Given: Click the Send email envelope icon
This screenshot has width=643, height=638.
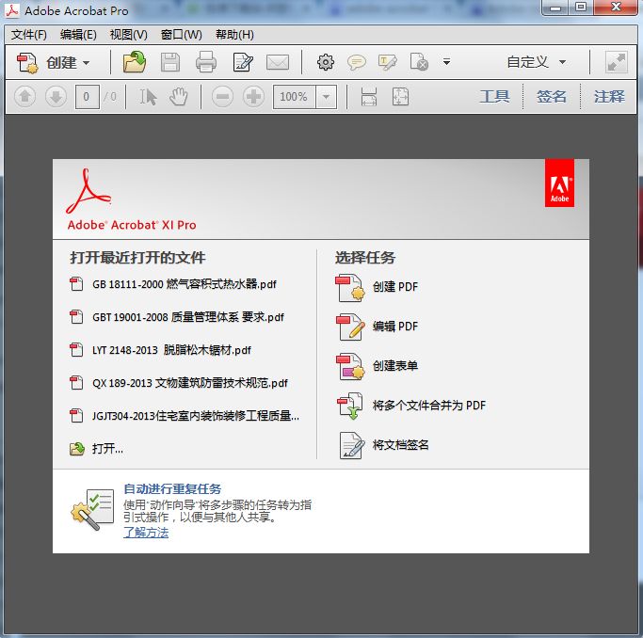Looking at the screenshot, I should (278, 63).
